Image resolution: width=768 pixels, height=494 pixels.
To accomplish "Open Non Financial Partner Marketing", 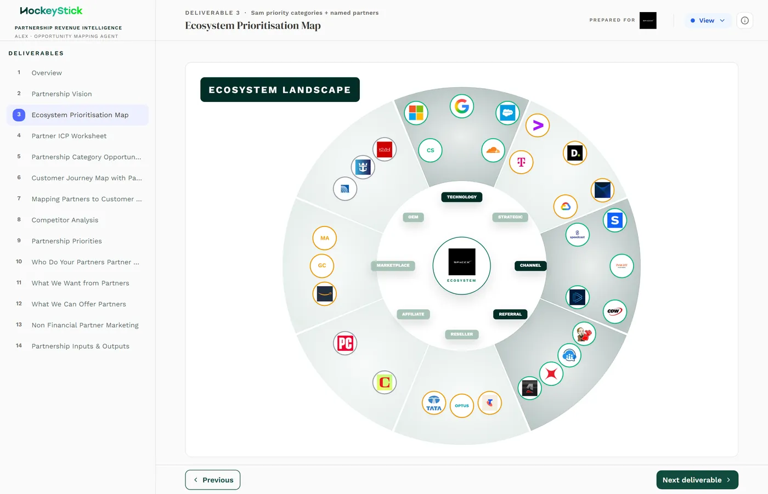I will pos(78,325).
